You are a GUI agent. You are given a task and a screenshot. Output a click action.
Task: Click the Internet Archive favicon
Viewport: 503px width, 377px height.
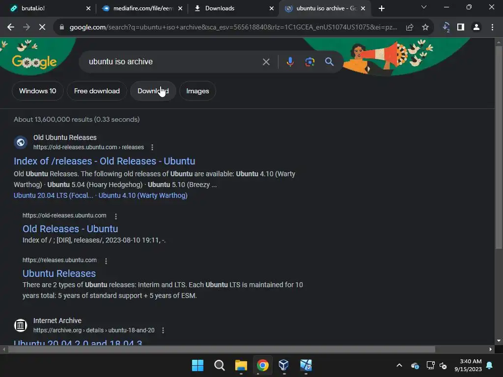coord(21,325)
